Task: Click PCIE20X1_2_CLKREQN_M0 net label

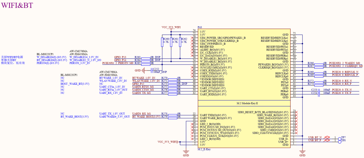Action: point(346,66)
